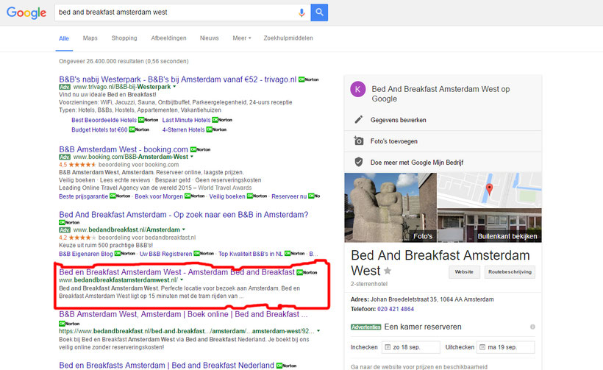Click Top Kwaliteit B&B's in NL sitelink

pos(250,254)
